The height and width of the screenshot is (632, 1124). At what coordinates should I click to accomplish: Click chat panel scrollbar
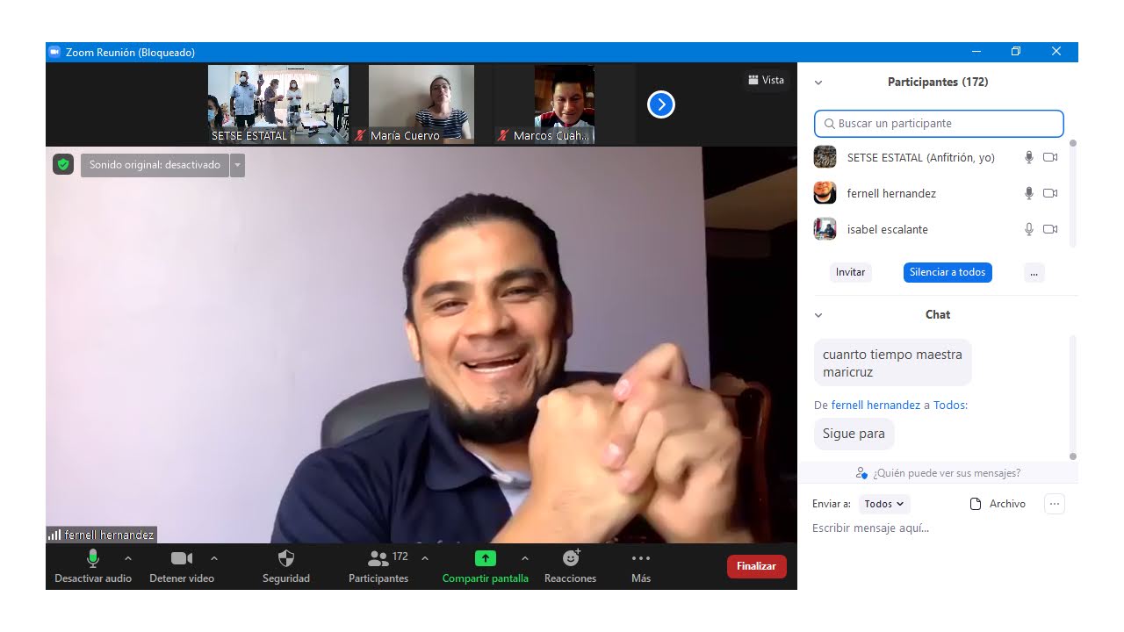[x=1072, y=397]
